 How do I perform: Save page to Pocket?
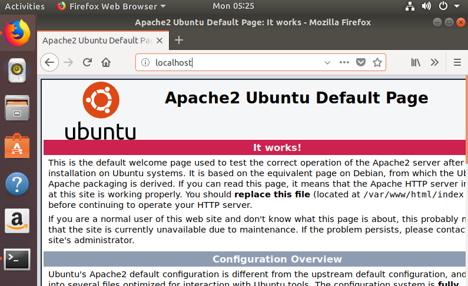[x=361, y=62]
